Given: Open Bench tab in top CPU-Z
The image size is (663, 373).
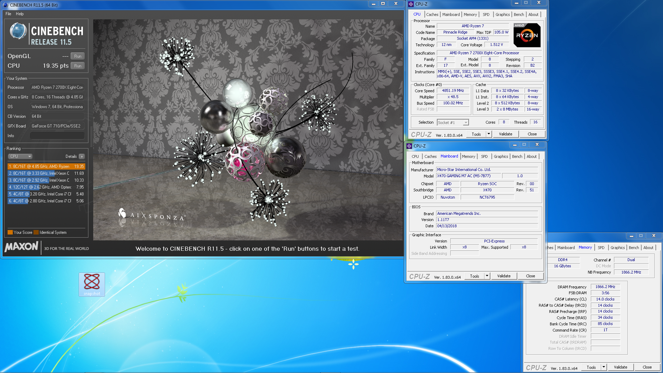Looking at the screenshot, I should coord(519,15).
